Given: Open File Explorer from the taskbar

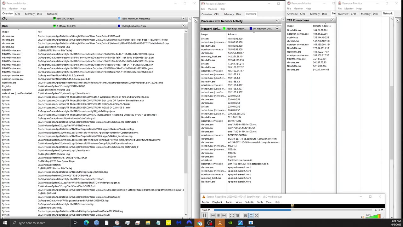Looking at the screenshot, I should pyautogui.click(x=148, y=223).
